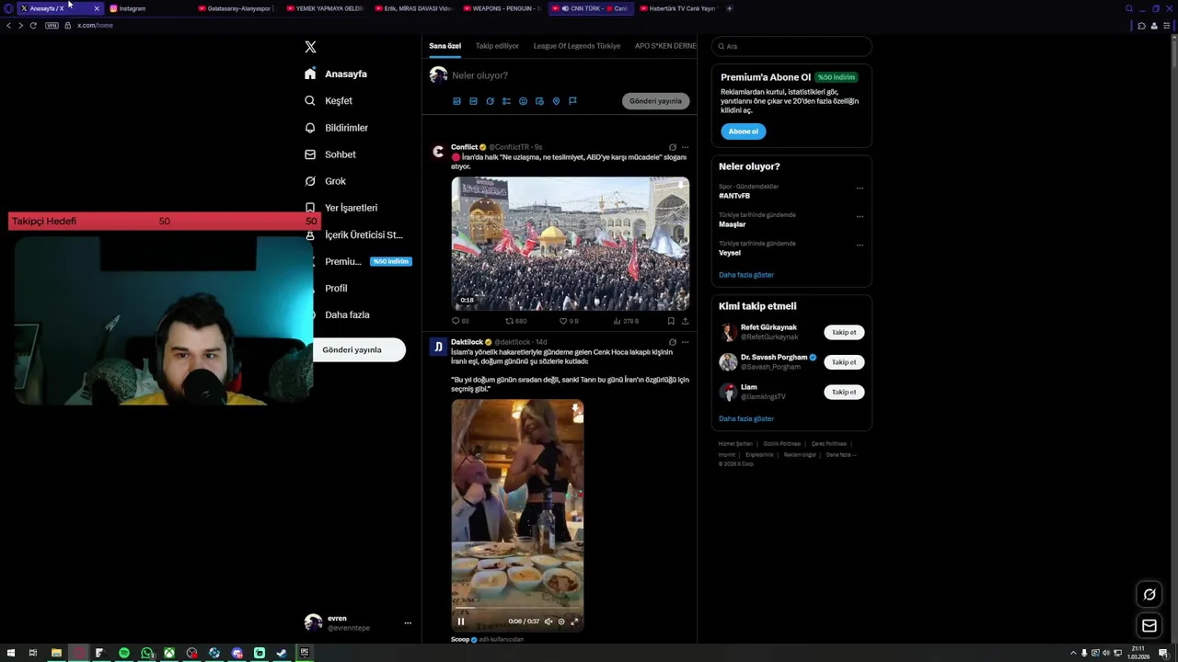Open the #ANTvFB trend
The image size is (1178, 662).
(734, 196)
